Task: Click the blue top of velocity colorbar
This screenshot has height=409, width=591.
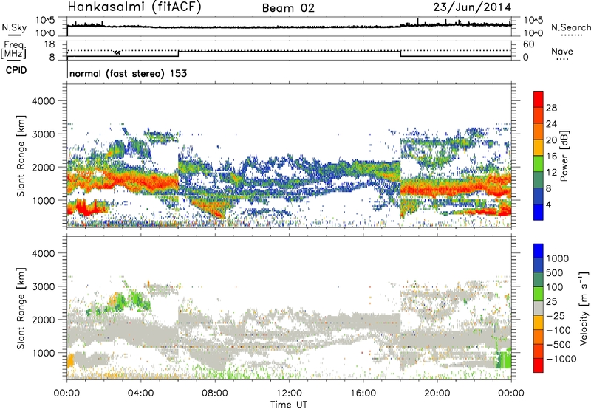Action: (x=539, y=251)
